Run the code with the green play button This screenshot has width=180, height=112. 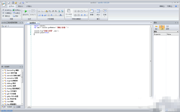pyautogui.click(x=26, y=11)
